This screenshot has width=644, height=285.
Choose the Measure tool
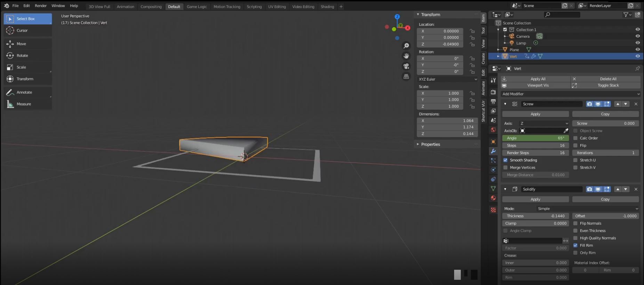[24, 104]
